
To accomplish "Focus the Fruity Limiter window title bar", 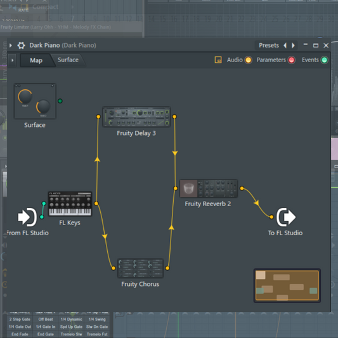I will pyautogui.click(x=71, y=27).
